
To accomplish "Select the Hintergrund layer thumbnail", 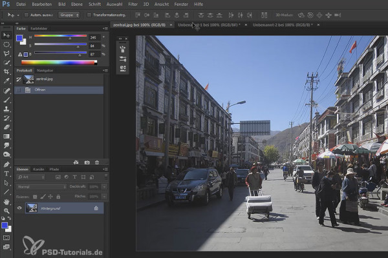I will (32, 208).
